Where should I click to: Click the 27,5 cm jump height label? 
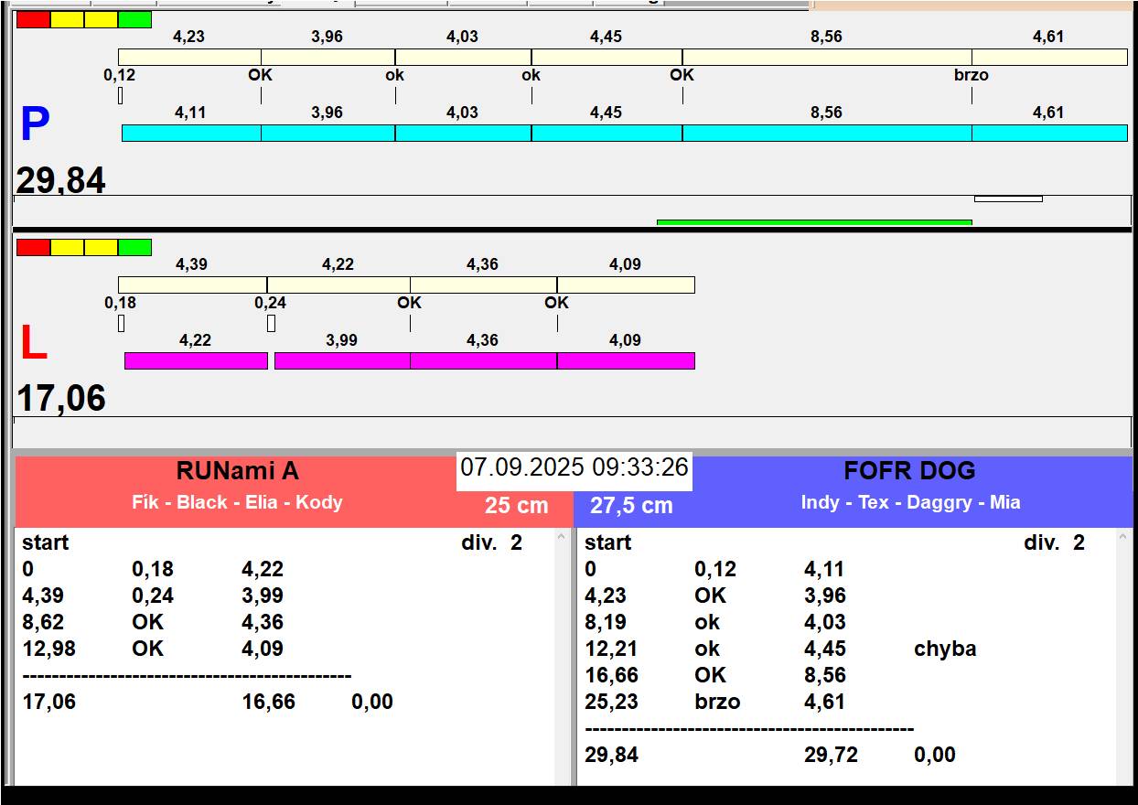[x=631, y=505]
